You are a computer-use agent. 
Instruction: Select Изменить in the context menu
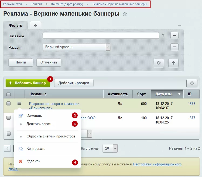point(34,116)
